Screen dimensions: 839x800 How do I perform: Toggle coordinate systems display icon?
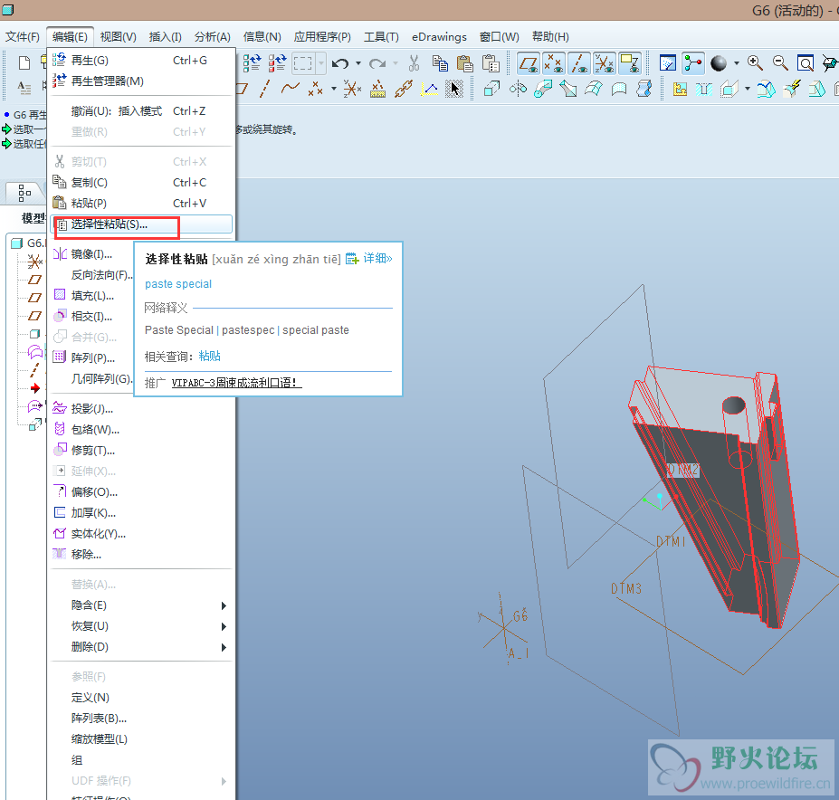click(605, 63)
